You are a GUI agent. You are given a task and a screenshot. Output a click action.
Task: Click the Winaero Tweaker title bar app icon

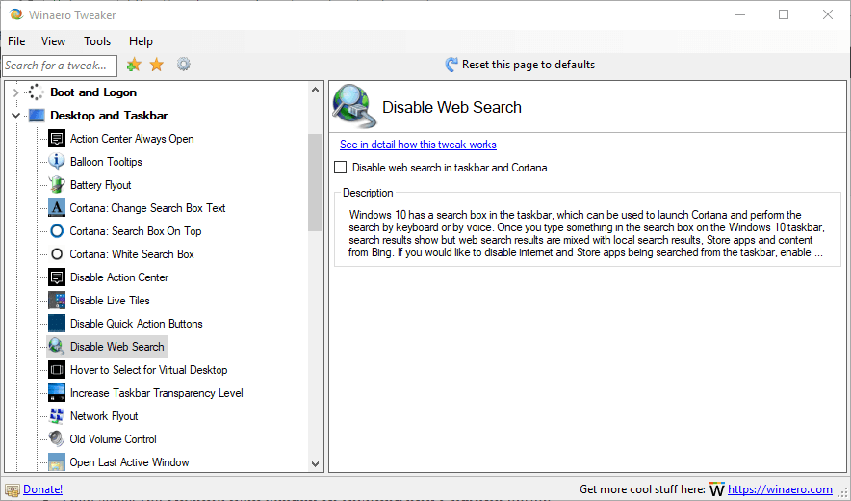pyautogui.click(x=16, y=14)
